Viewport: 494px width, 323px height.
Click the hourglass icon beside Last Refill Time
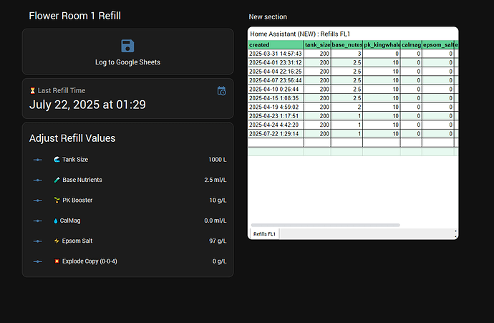coord(32,91)
